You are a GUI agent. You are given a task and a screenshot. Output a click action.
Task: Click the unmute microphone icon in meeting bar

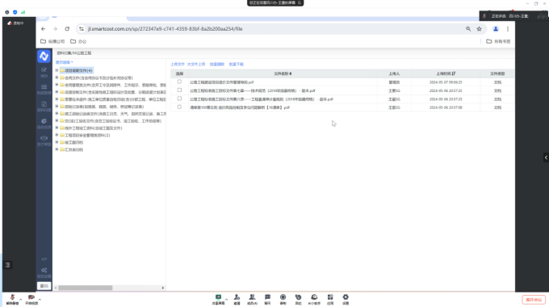[x=12, y=297]
